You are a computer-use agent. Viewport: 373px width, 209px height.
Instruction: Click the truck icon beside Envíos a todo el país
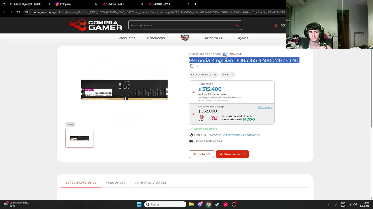click(x=191, y=141)
